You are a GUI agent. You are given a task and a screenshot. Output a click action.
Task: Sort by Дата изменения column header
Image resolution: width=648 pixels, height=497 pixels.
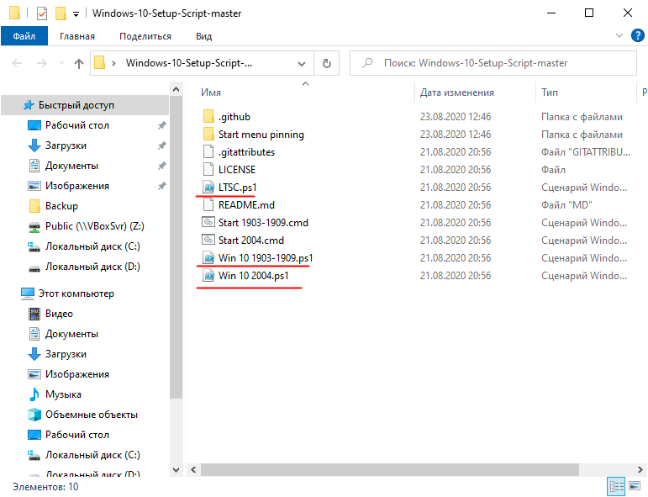(x=457, y=93)
